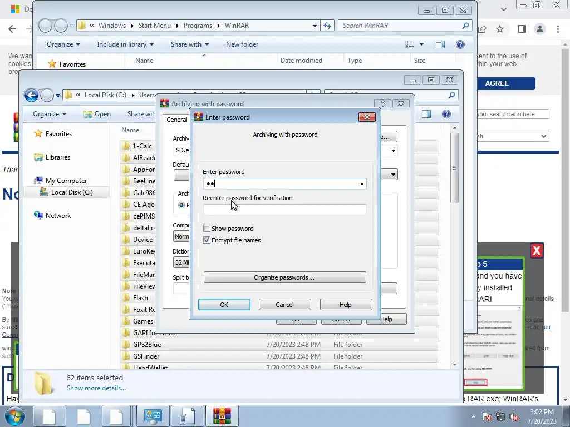Click help icon in WinRAR folder window toolbar

pyautogui.click(x=460, y=44)
